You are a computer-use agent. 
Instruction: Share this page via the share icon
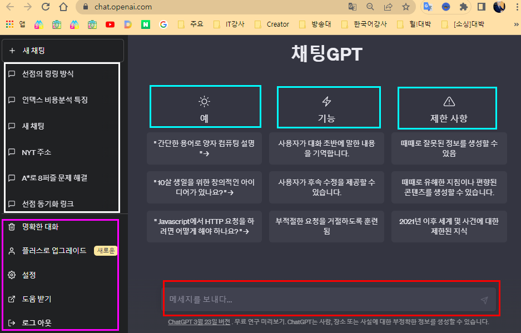388,7
